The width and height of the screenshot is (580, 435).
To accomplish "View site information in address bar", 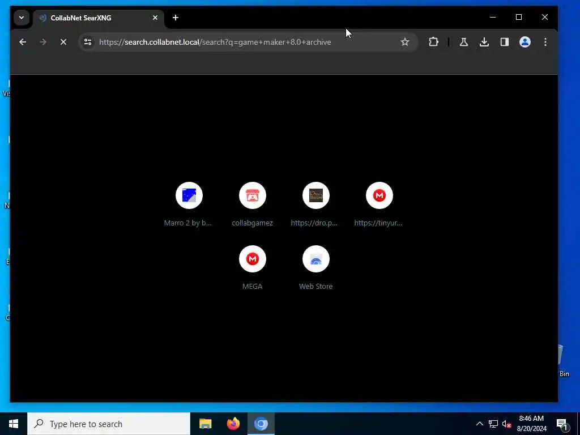I will (x=88, y=42).
